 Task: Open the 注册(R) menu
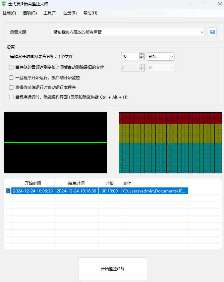[70, 13]
